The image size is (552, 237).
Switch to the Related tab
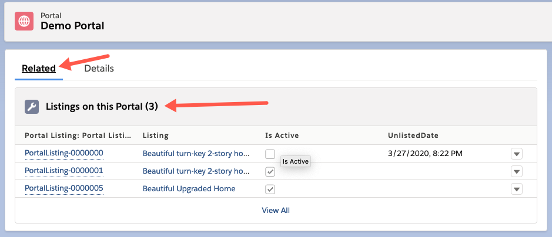coord(39,69)
